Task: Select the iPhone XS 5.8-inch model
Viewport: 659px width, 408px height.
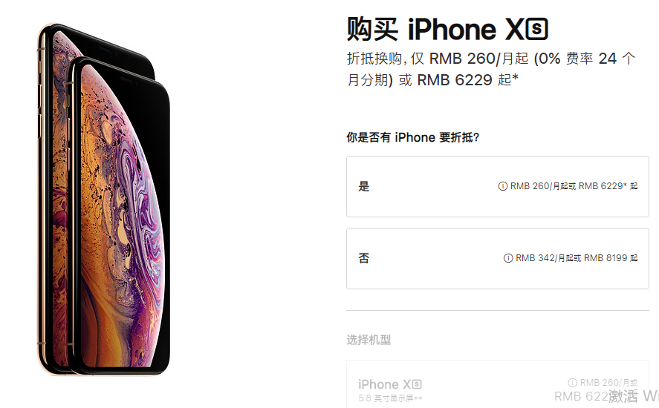Action: pos(498,384)
